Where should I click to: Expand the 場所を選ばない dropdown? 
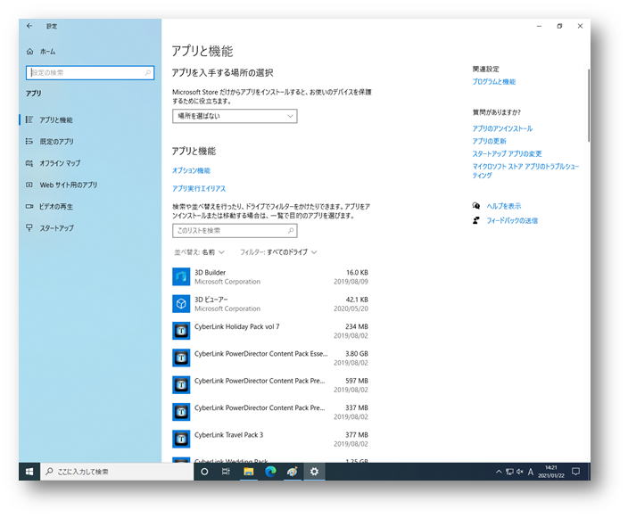235,116
